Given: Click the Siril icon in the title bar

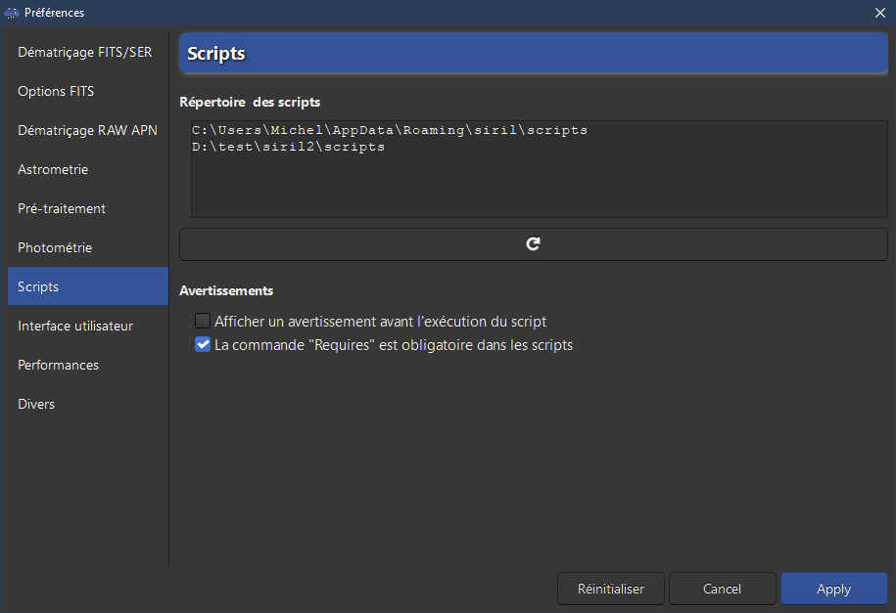Looking at the screenshot, I should point(12,13).
